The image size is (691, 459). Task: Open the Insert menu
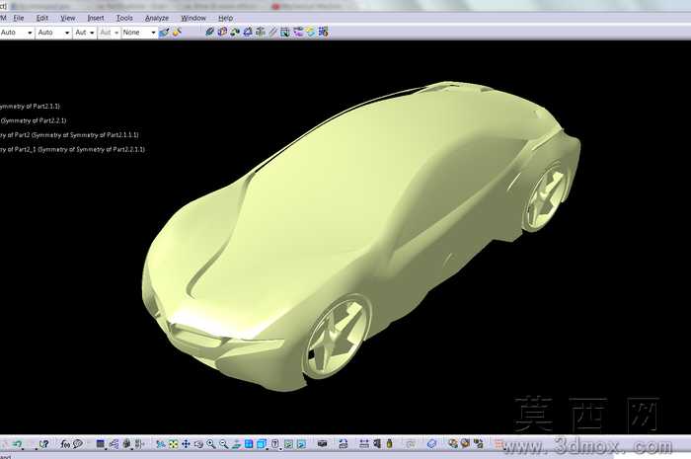96,18
